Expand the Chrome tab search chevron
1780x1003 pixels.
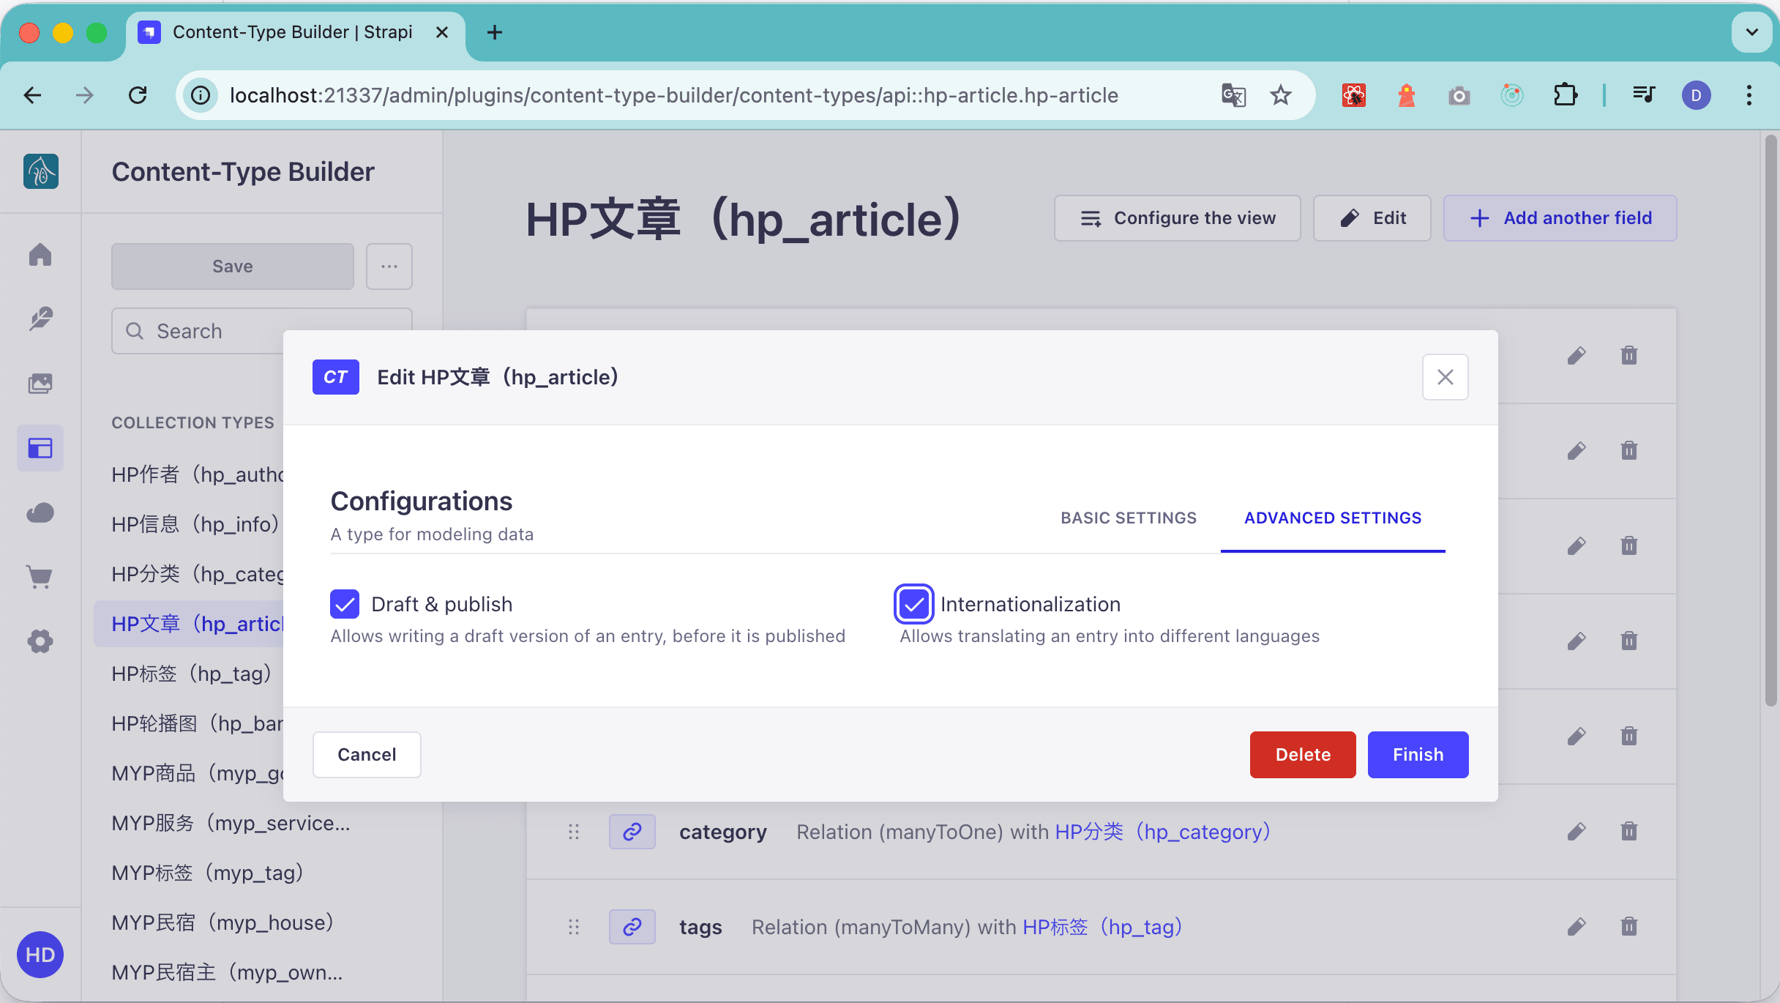click(x=1751, y=32)
